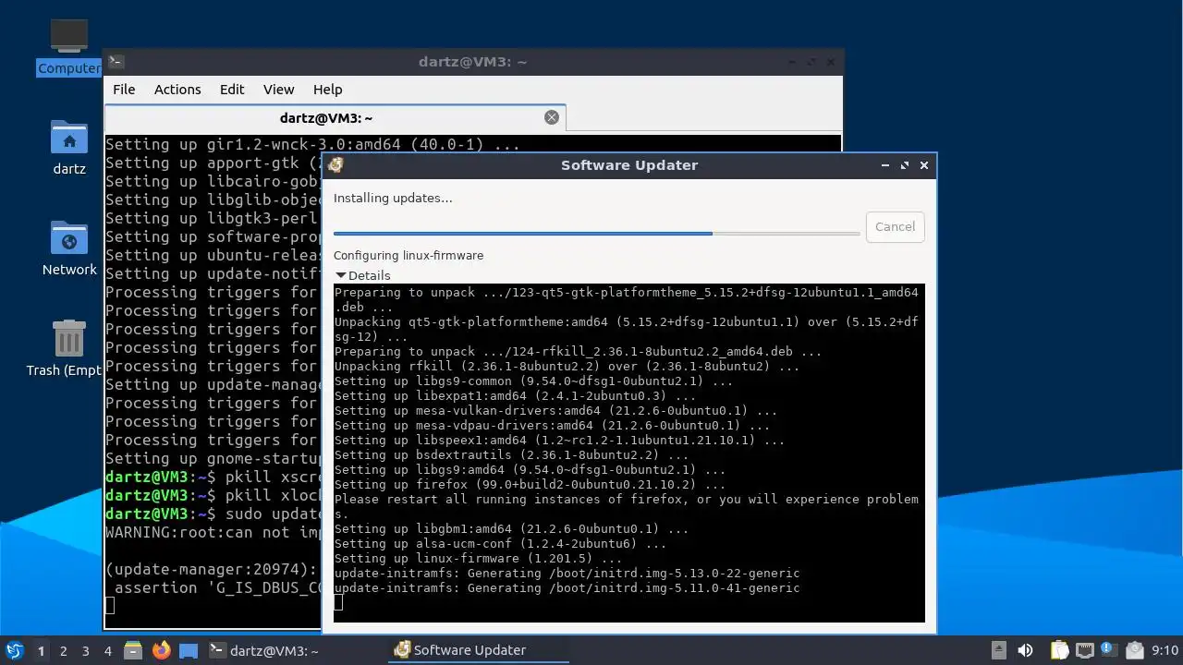The width and height of the screenshot is (1183, 665).
Task: Click the wired network tray icon
Action: click(1085, 650)
